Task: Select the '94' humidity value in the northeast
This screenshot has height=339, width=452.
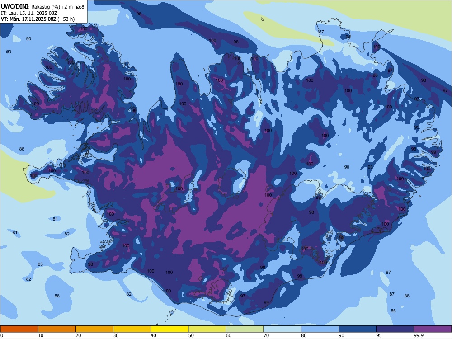Action: (x=348, y=37)
